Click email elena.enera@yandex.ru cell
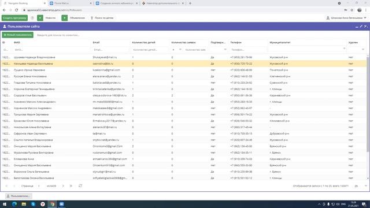The width and height of the screenshot is (370, 208). point(106,76)
